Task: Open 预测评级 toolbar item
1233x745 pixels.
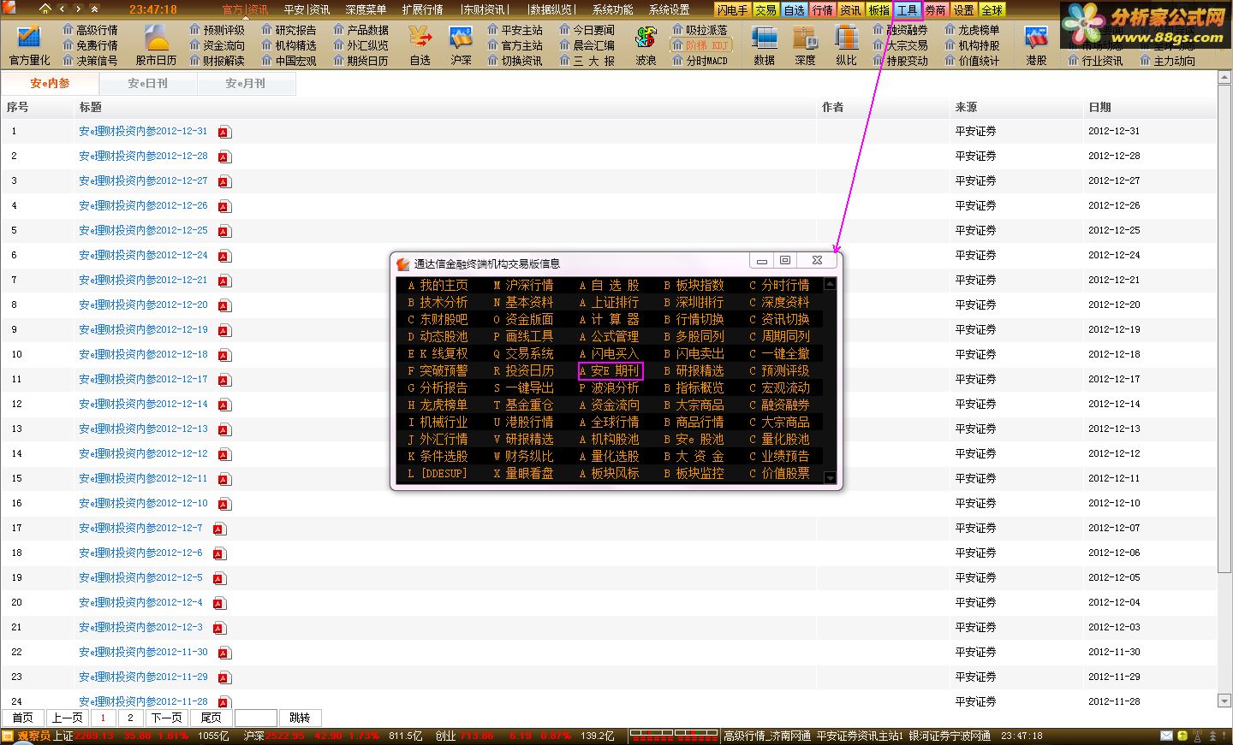Action: pyautogui.click(x=217, y=30)
